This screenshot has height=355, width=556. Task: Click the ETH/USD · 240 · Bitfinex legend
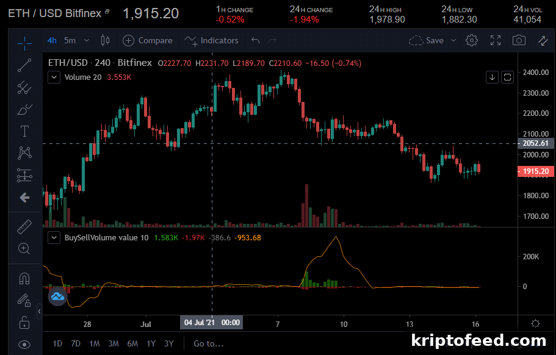(x=100, y=63)
